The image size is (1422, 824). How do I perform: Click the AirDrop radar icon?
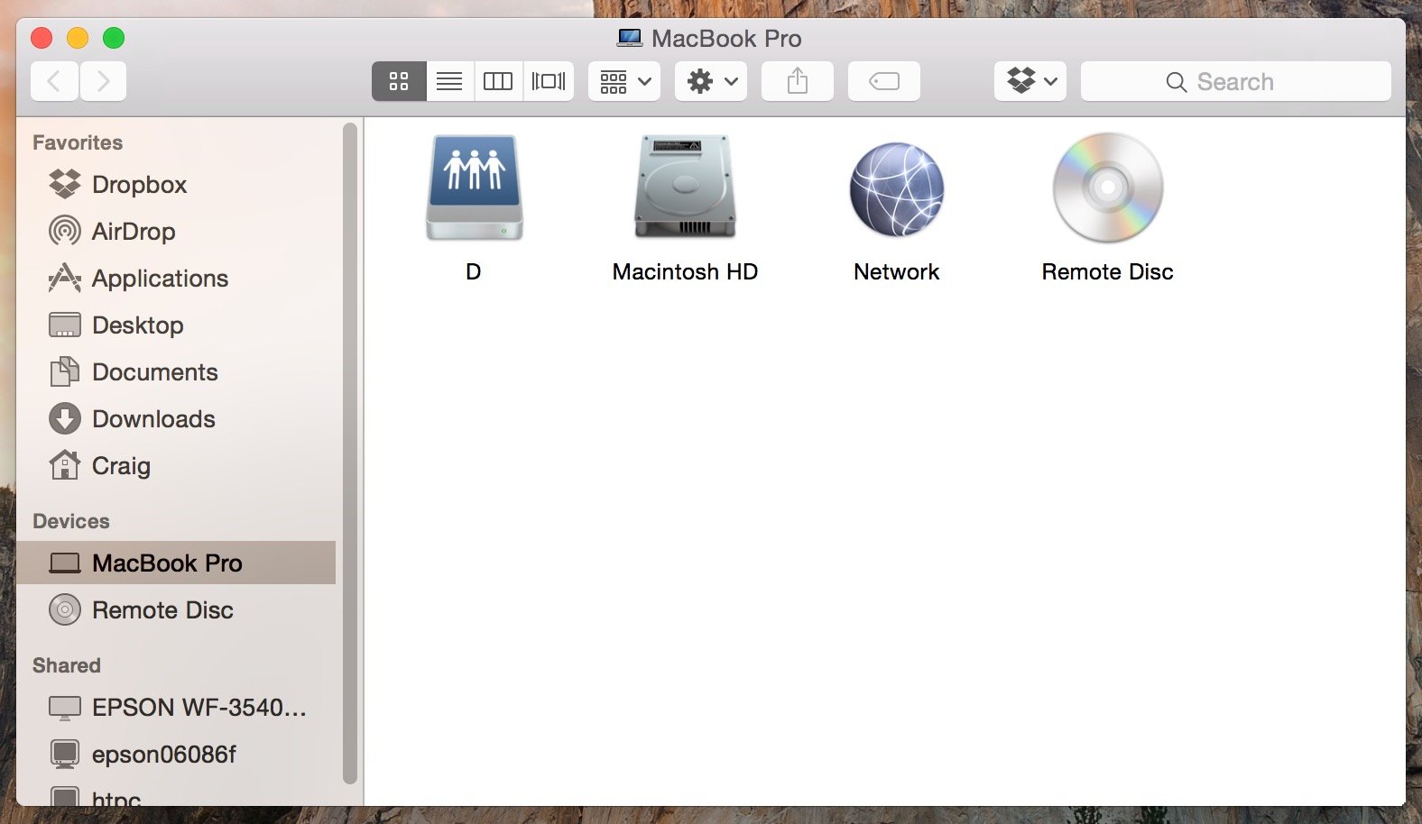[x=65, y=231]
